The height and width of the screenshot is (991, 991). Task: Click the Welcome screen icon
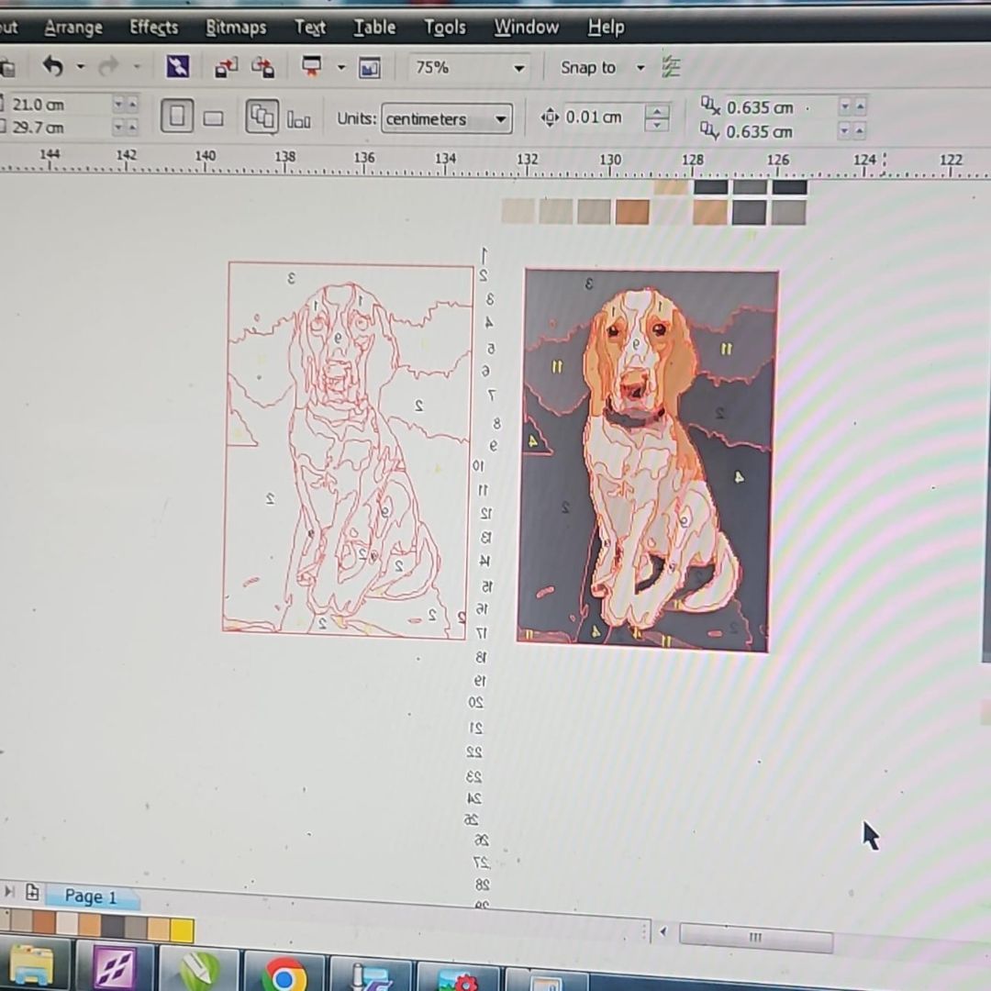point(369,68)
